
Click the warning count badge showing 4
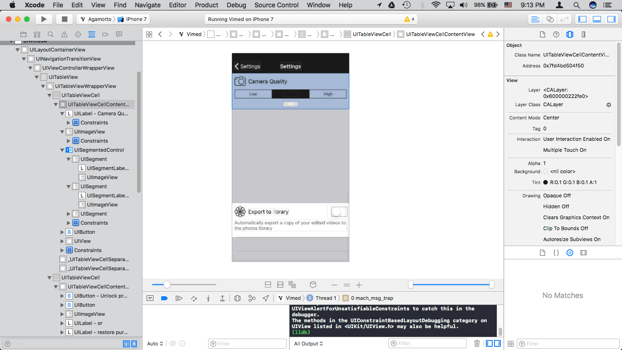(409, 19)
